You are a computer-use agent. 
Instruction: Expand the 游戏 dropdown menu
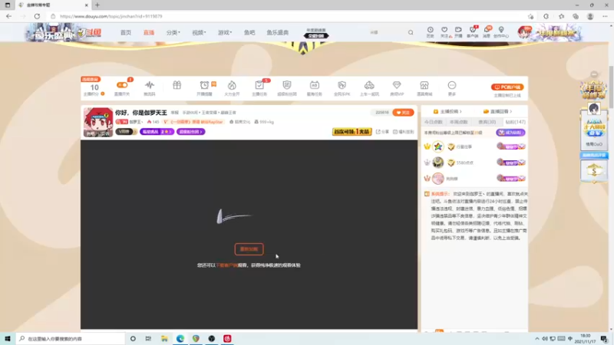[x=225, y=32]
